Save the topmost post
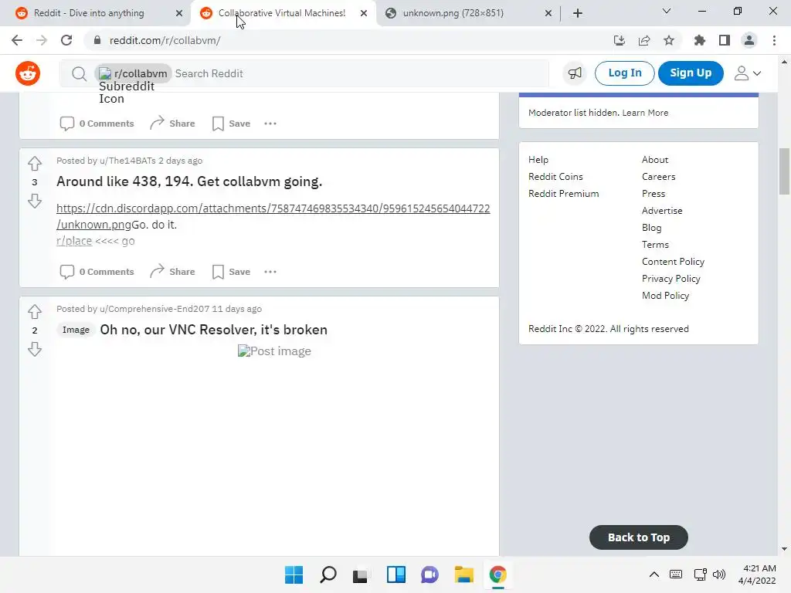This screenshot has width=791, height=593. pyautogui.click(x=231, y=124)
